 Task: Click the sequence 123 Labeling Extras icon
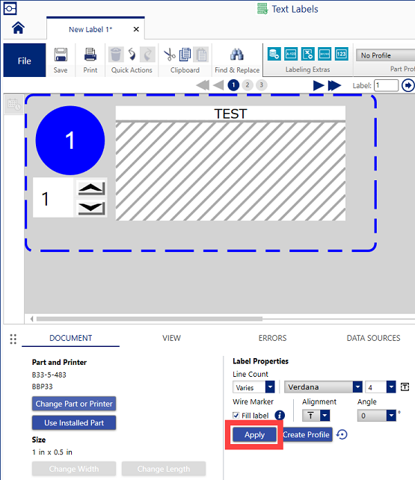341,54
